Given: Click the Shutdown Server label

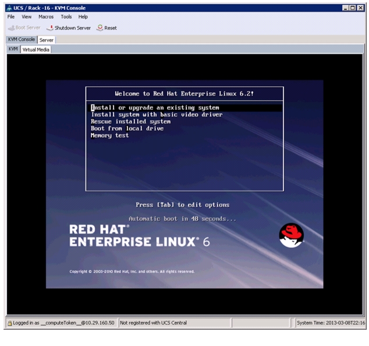Looking at the screenshot, I should coord(73,28).
